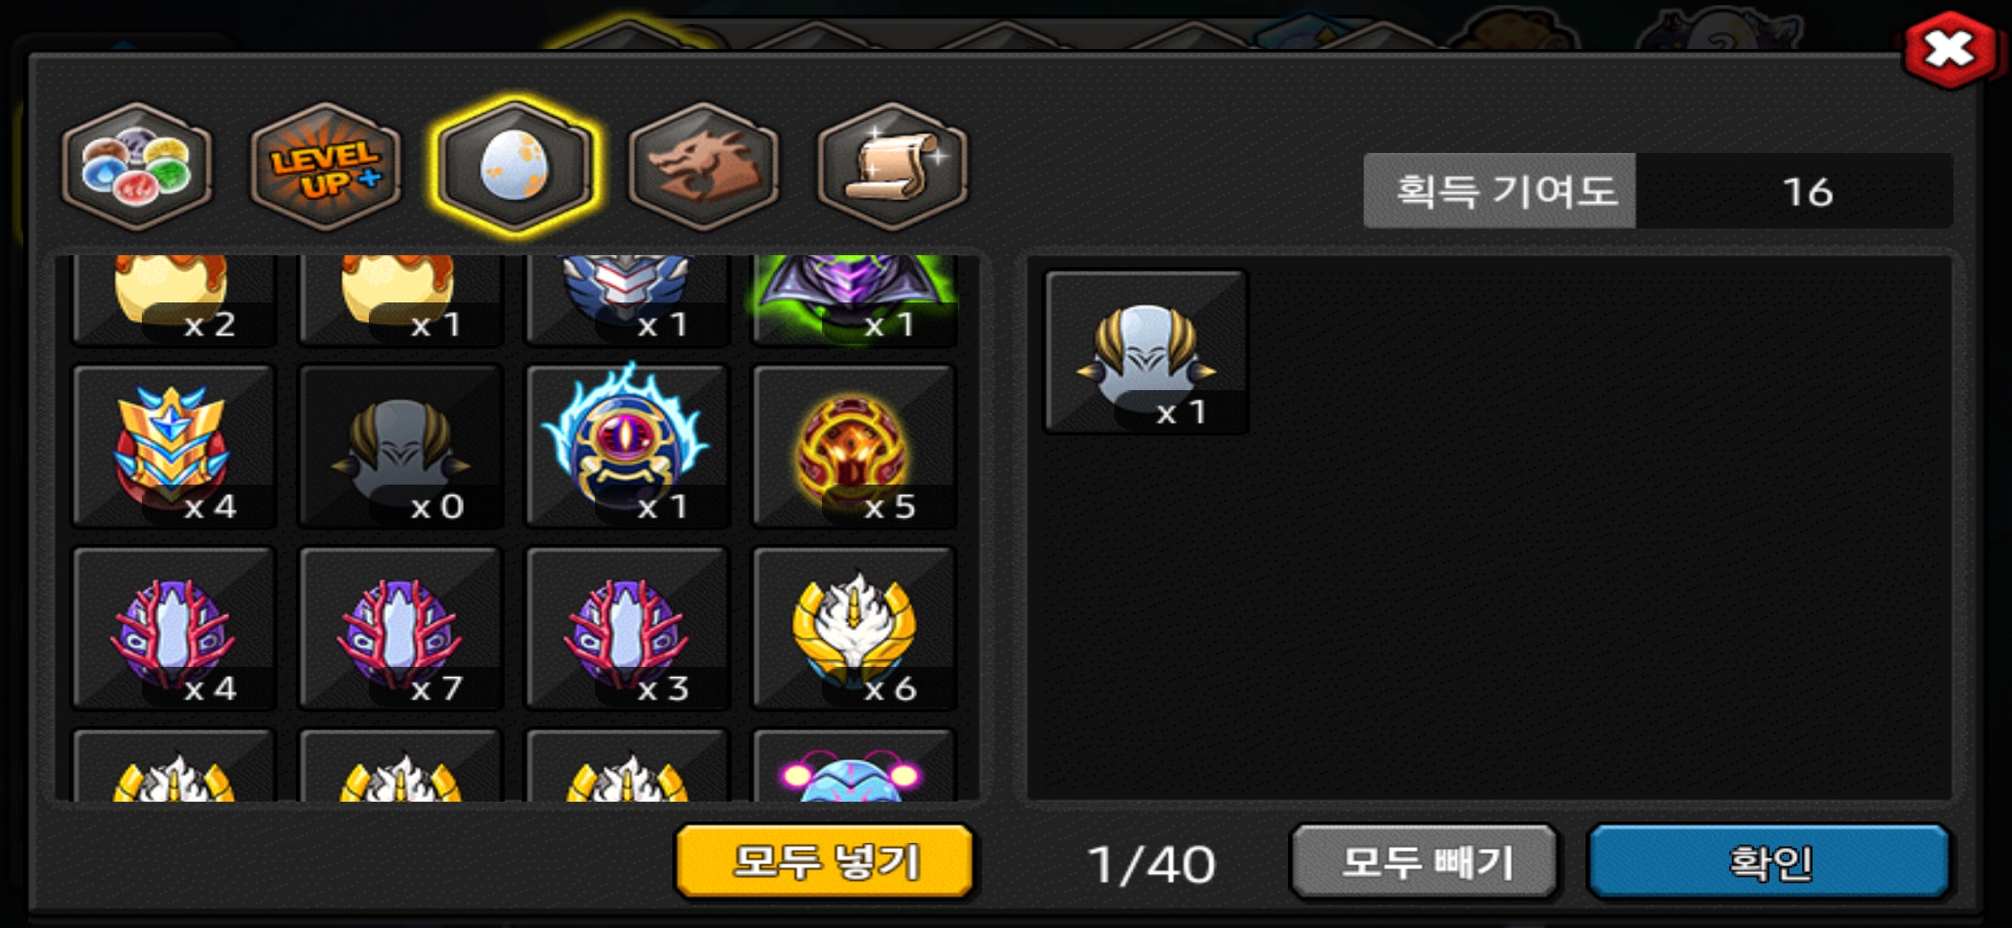Select the gold armored egg x4
This screenshot has width=2012, height=928.
[x=174, y=446]
